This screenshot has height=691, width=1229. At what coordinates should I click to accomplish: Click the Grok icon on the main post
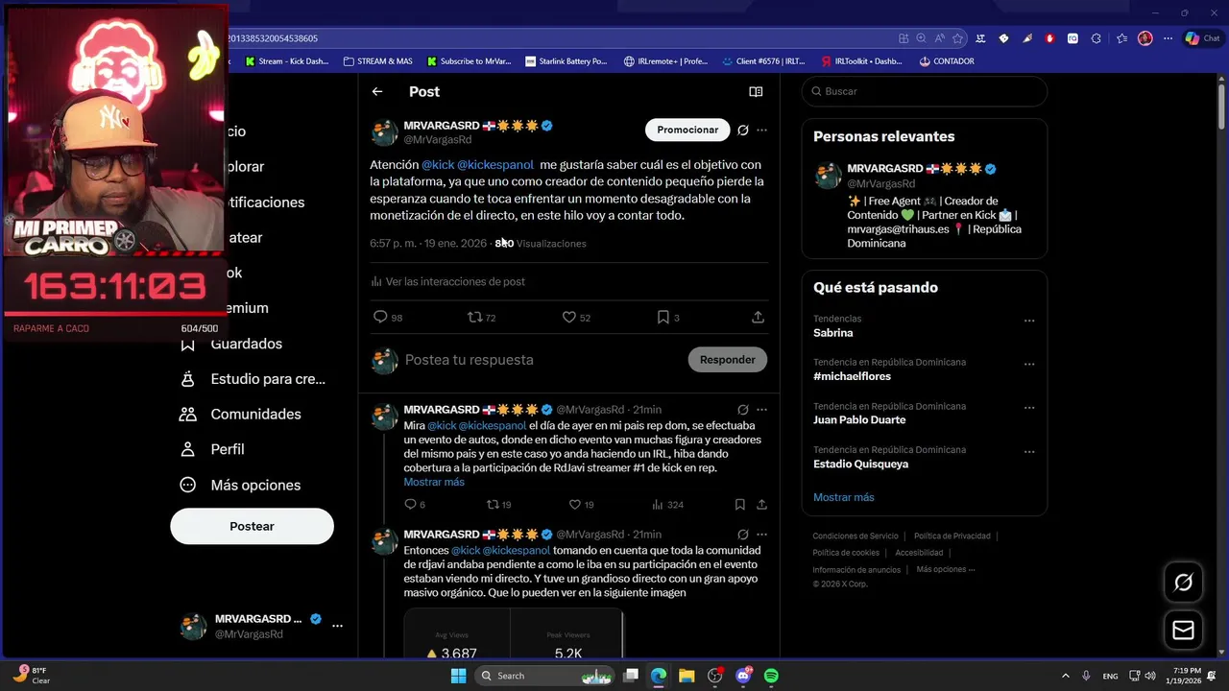(x=742, y=130)
